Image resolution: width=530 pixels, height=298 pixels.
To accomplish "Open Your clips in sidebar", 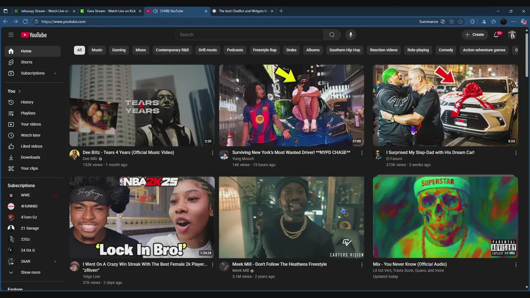I will coord(33,168).
